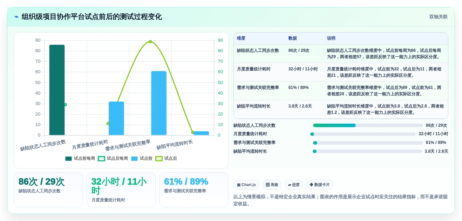
Task: Click the progress bar for 缺陷状态人工同步次数
Action: click(368, 125)
